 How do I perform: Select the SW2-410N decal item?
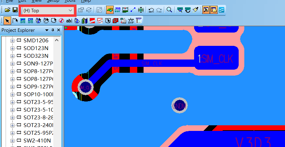click(x=37, y=140)
